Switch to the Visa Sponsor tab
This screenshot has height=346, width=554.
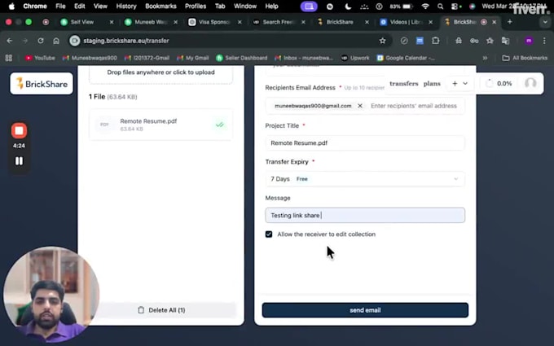[213, 22]
